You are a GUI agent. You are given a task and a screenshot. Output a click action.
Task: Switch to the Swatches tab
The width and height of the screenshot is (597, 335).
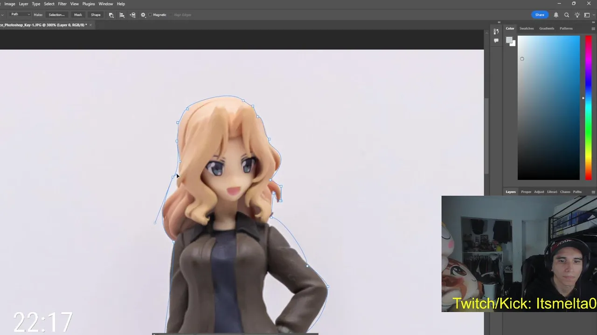point(527,28)
